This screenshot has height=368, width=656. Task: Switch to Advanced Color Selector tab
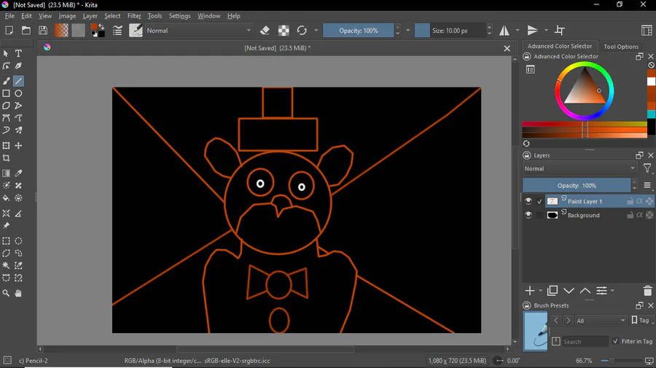coord(560,46)
